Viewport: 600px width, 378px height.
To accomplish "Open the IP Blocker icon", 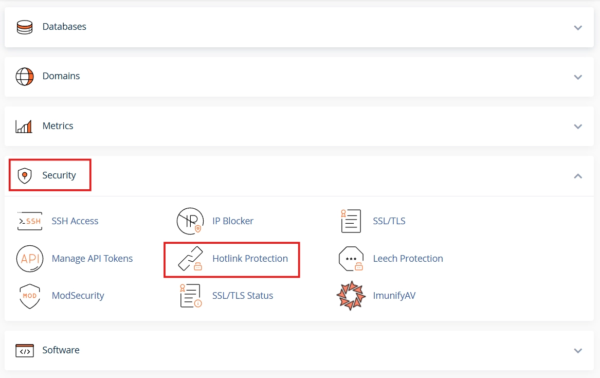I will click(190, 221).
